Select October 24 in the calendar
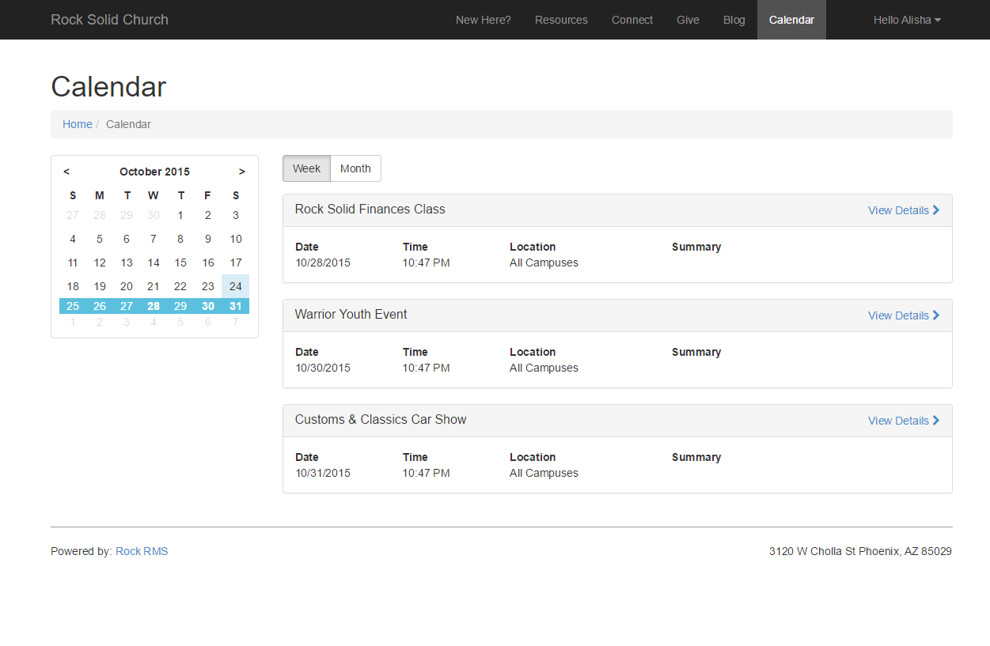The image size is (990, 646). tap(235, 286)
